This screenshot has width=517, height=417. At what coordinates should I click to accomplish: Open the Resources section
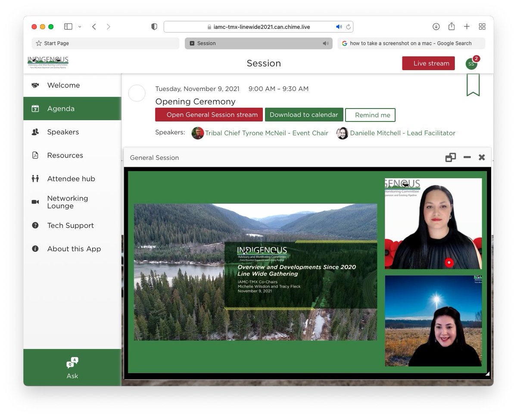pos(72,155)
